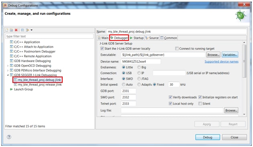Click the Filter launch configurations icon
253x147 pixels.
click(27, 30)
